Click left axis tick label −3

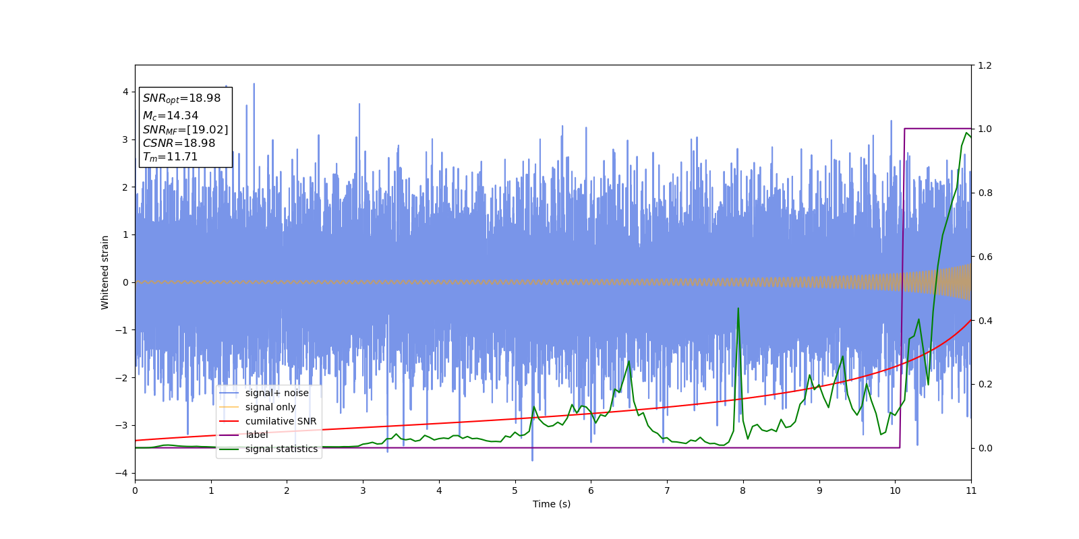[123, 425]
